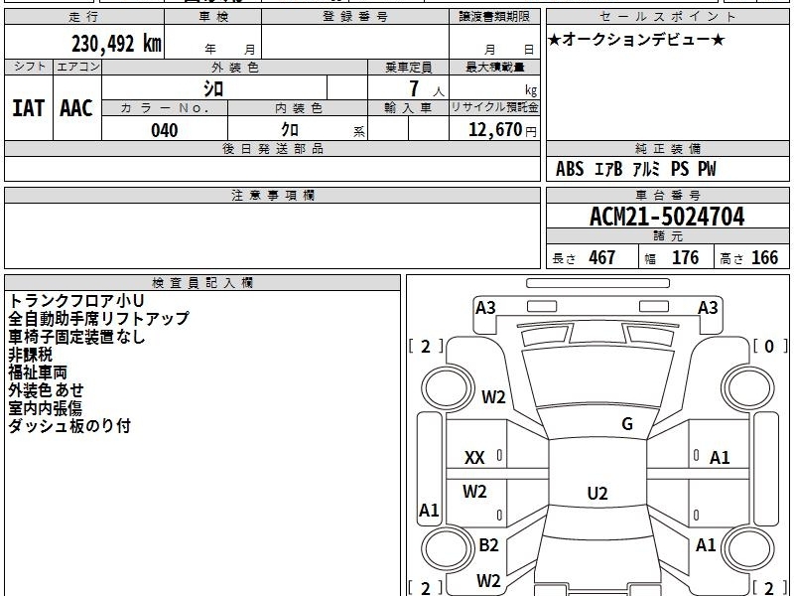Click the note 外装色あせ
The height and width of the screenshot is (596, 794).
(46, 390)
